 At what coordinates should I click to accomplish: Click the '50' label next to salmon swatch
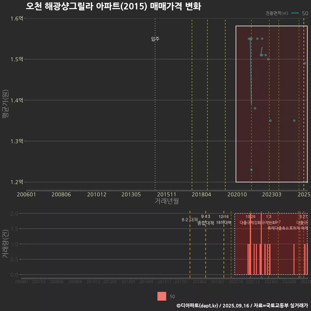(172, 296)
